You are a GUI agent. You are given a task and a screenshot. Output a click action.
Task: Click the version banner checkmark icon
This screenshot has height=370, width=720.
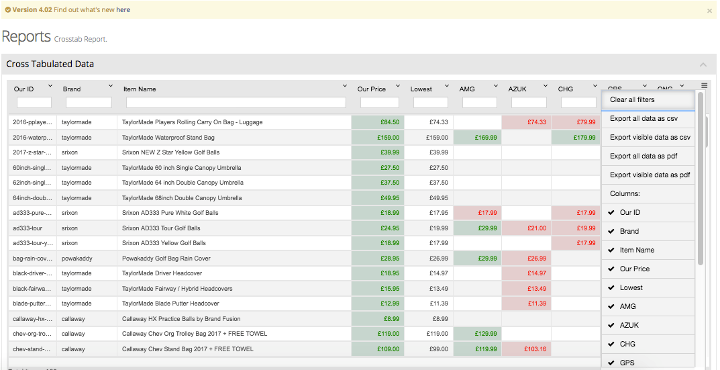(7, 10)
